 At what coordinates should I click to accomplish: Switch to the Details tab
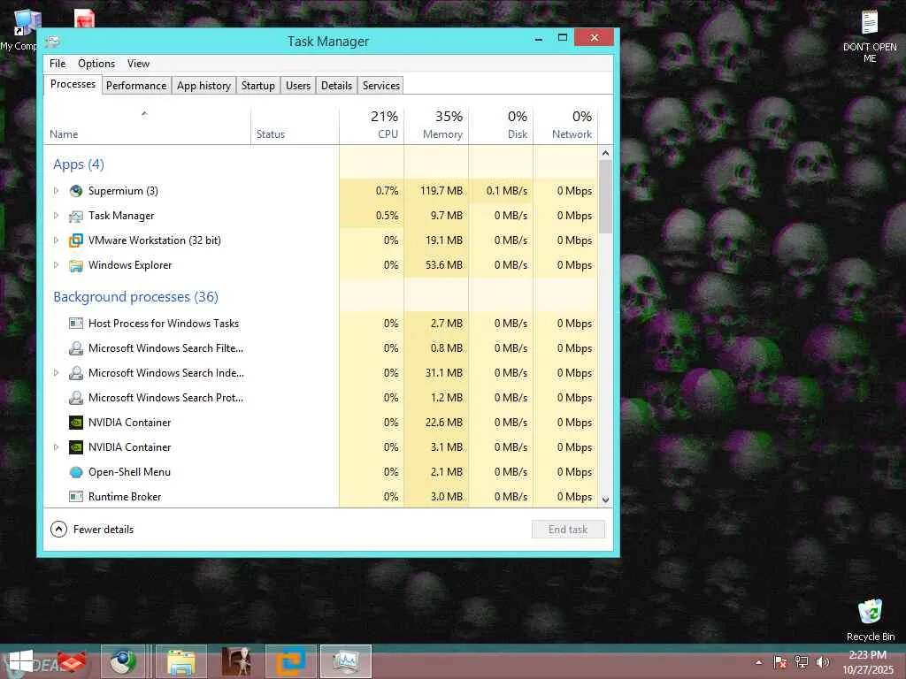click(336, 86)
